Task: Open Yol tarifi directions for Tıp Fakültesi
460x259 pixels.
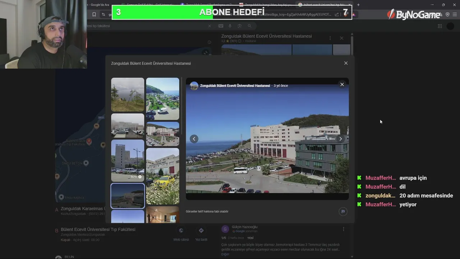Action: (201, 234)
